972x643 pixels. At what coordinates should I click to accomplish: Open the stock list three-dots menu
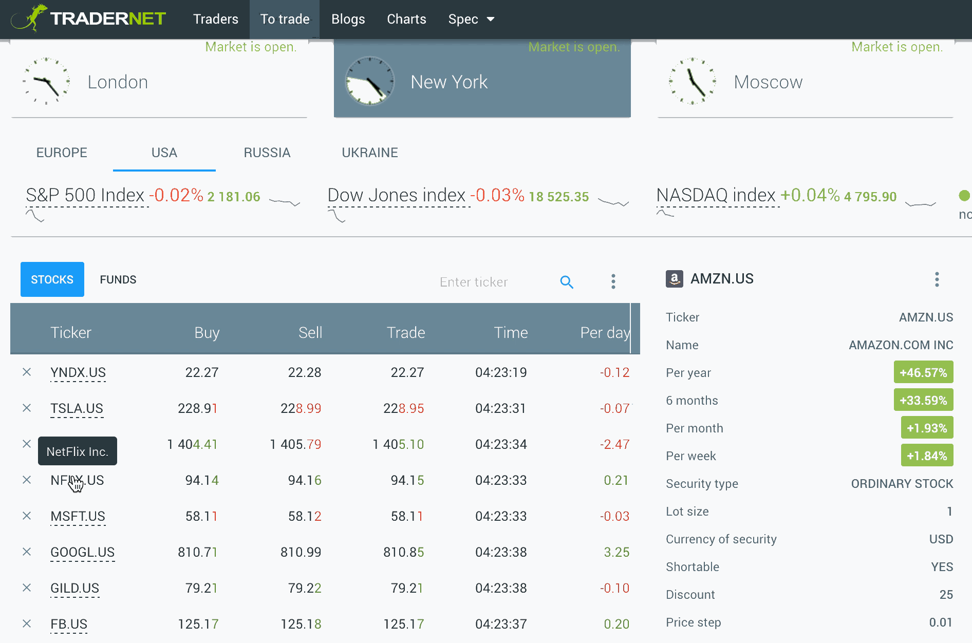(613, 281)
